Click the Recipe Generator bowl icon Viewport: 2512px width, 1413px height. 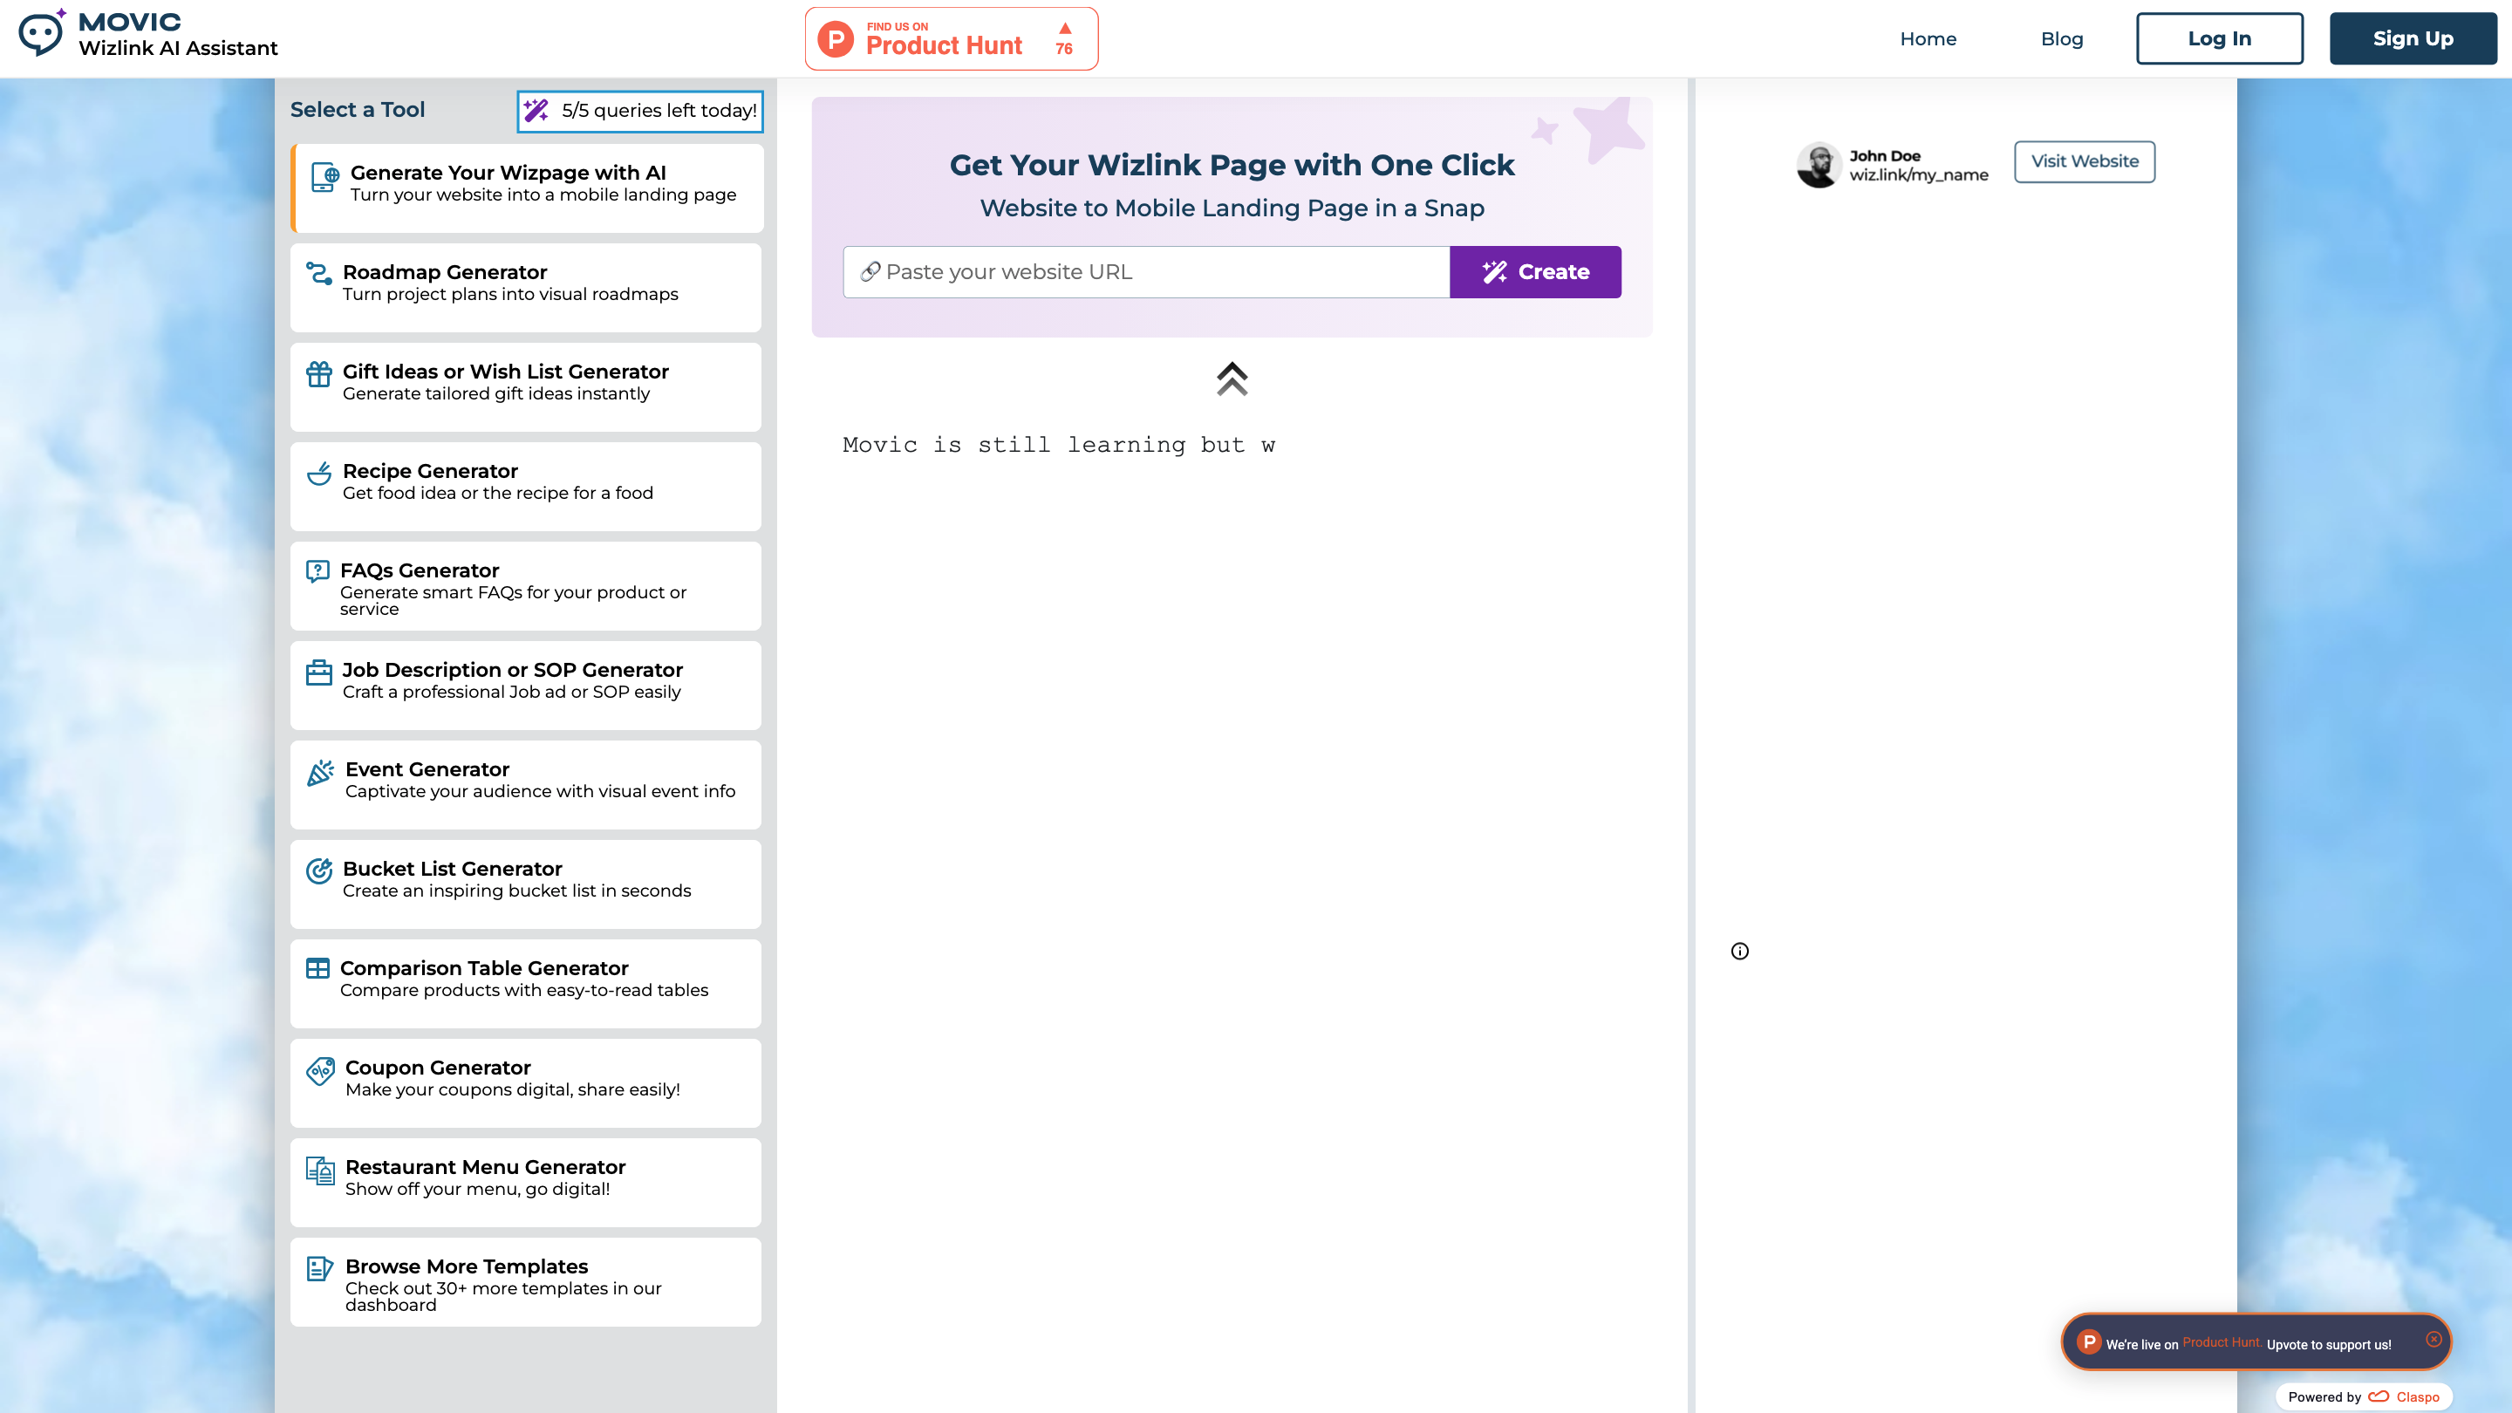tap(319, 474)
